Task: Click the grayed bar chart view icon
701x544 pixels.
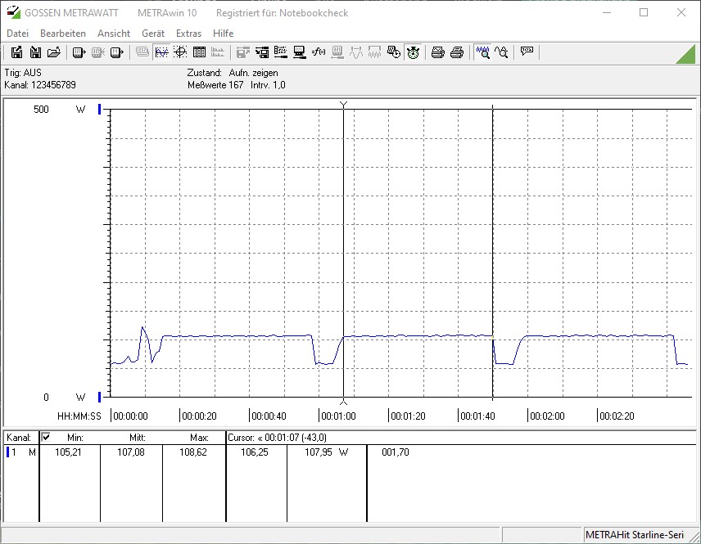Action: [x=218, y=52]
